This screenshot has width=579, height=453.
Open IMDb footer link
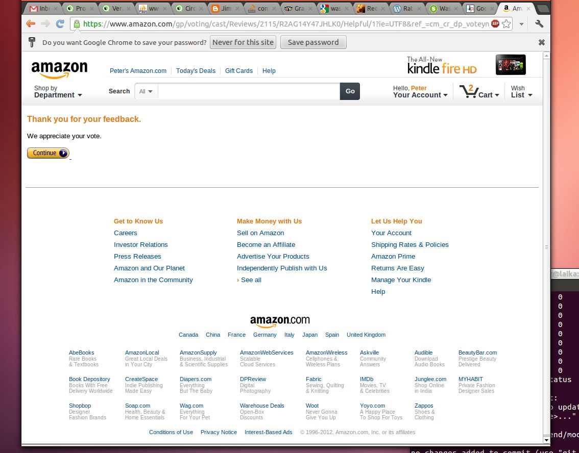pyautogui.click(x=367, y=379)
